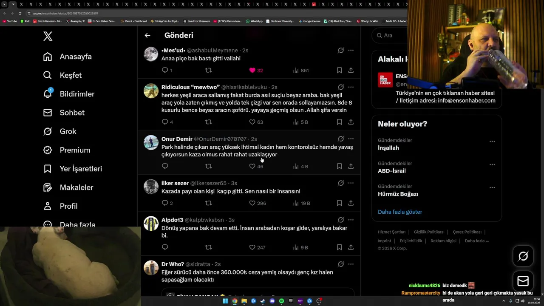Share Alpdo13's tweet
Viewport: 544px width, 306px height.
pyautogui.click(x=351, y=247)
